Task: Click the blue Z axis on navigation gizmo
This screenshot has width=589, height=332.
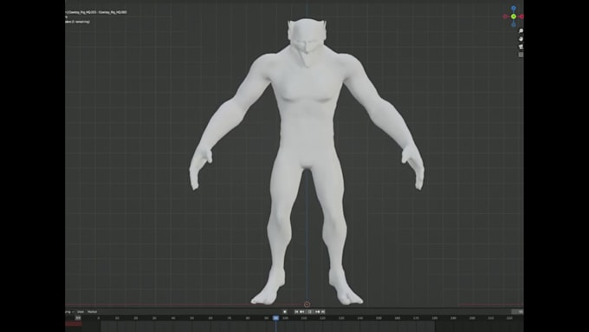Action: [x=513, y=9]
